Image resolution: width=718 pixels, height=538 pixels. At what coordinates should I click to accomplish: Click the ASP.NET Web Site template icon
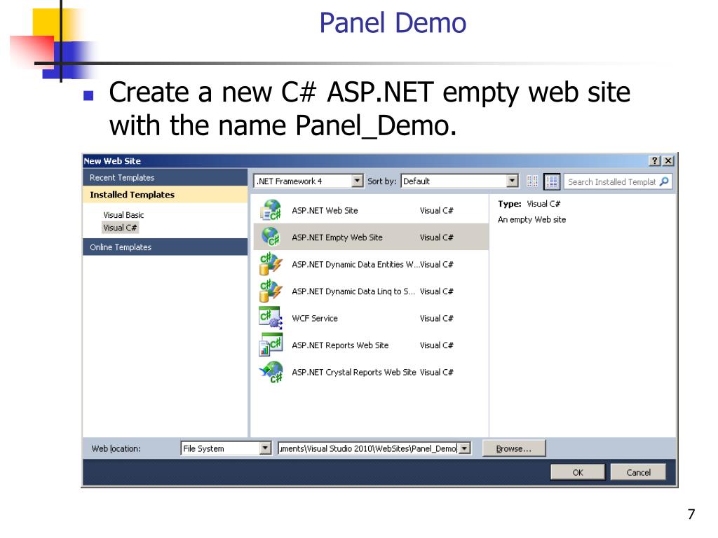point(271,210)
